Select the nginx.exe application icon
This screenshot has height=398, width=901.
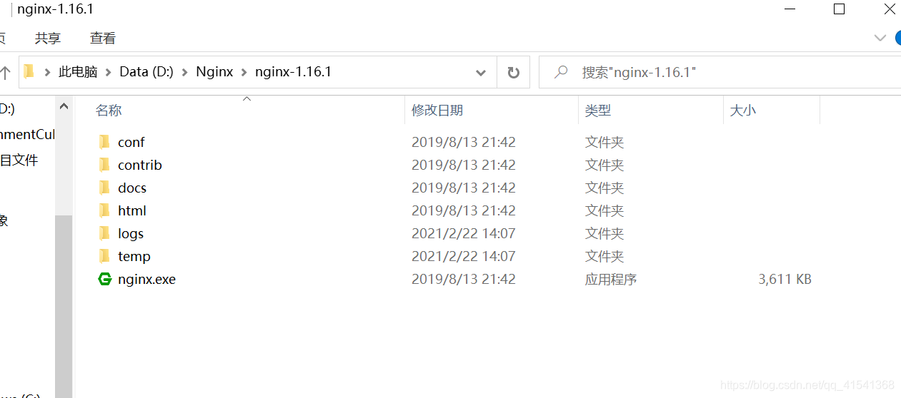click(x=104, y=279)
